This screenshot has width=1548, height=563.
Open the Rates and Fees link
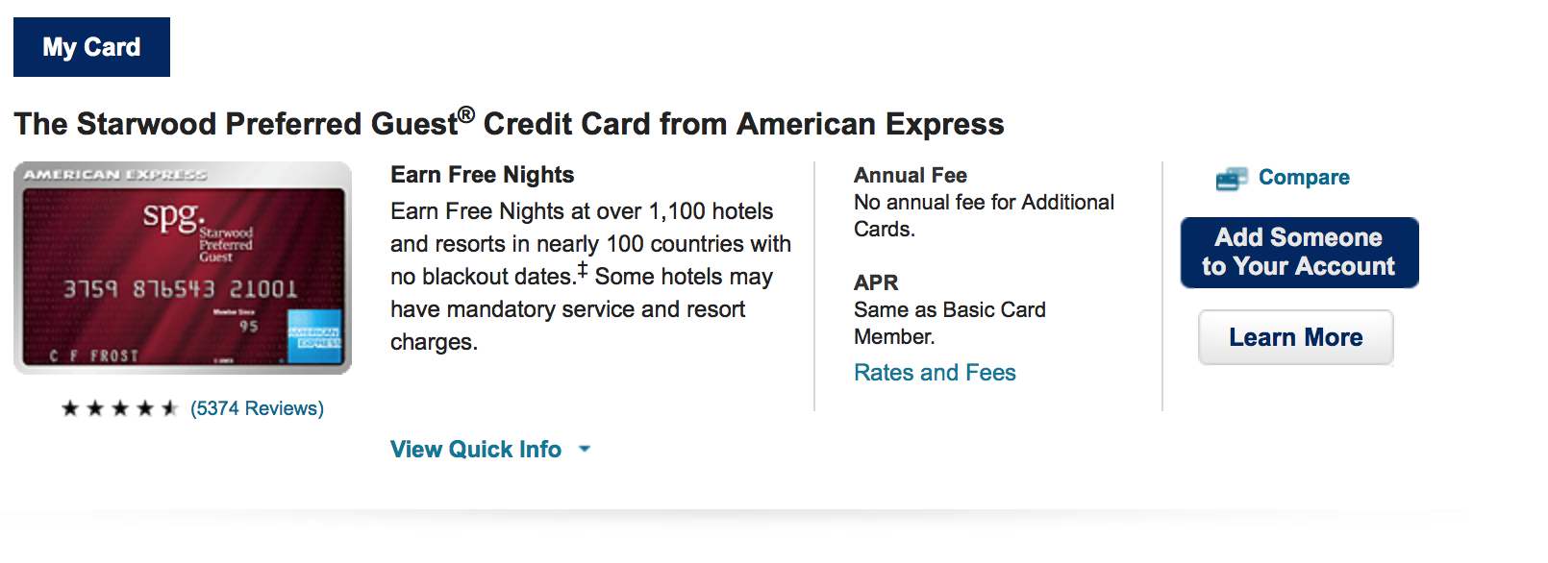[x=935, y=373]
